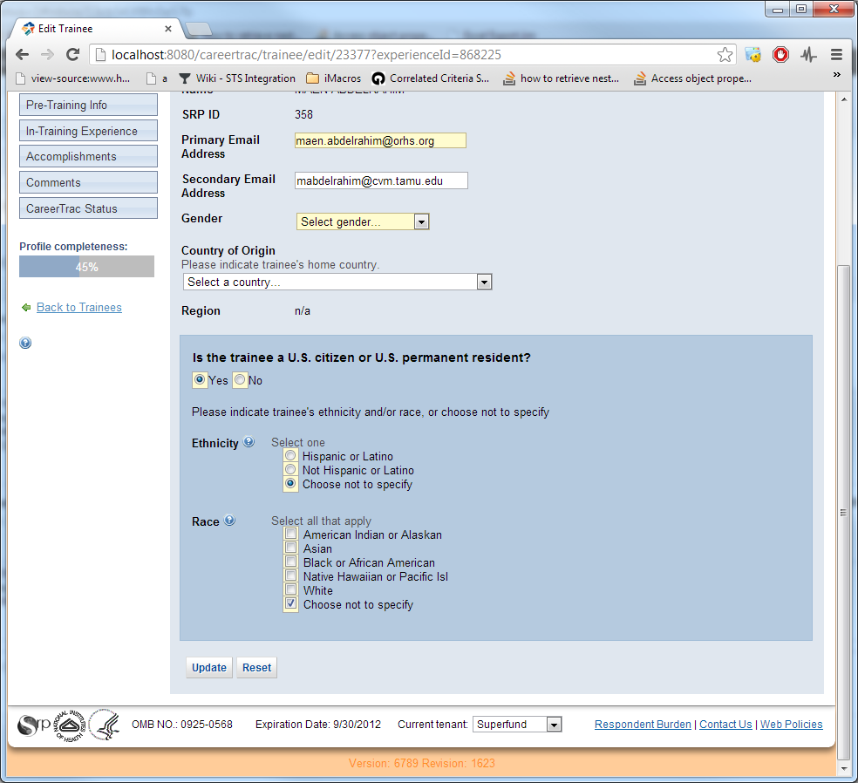Screen dimensions: 858x783
Task: Open Pre-Training Info section
Action: point(88,105)
